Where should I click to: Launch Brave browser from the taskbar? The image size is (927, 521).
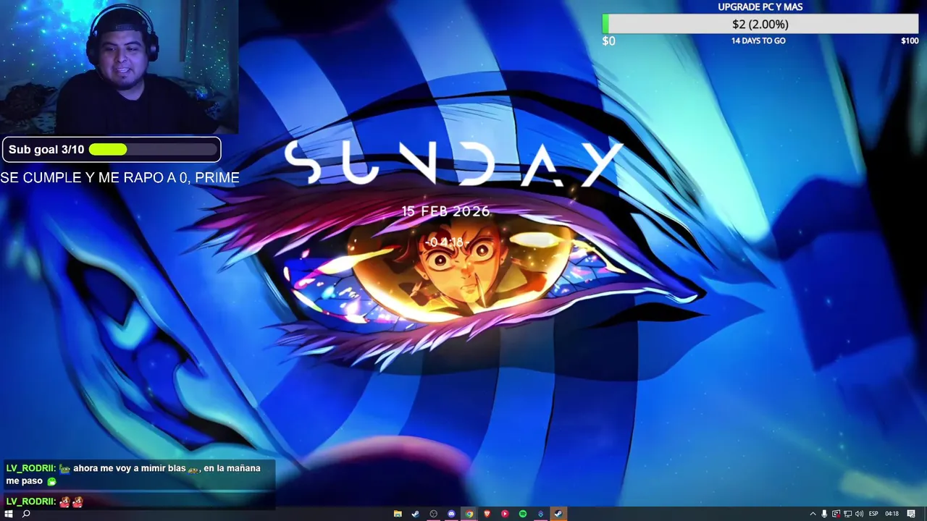[x=487, y=514]
